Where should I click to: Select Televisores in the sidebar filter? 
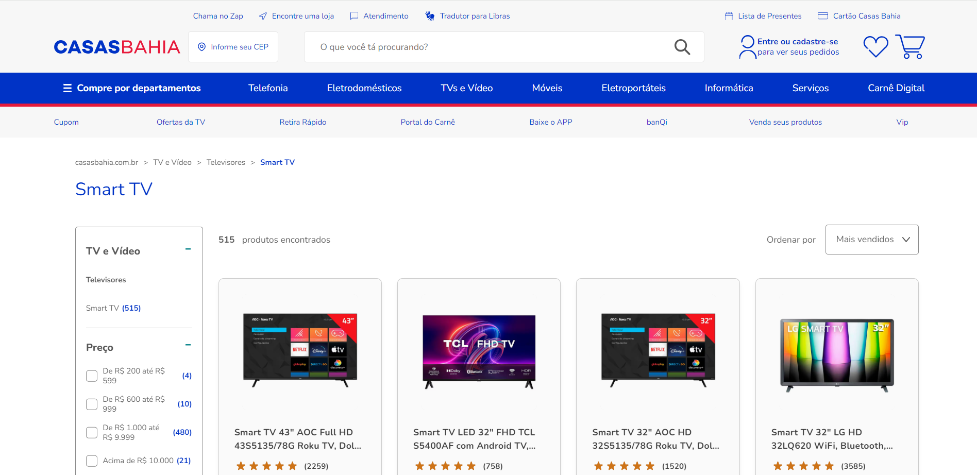pyautogui.click(x=106, y=280)
